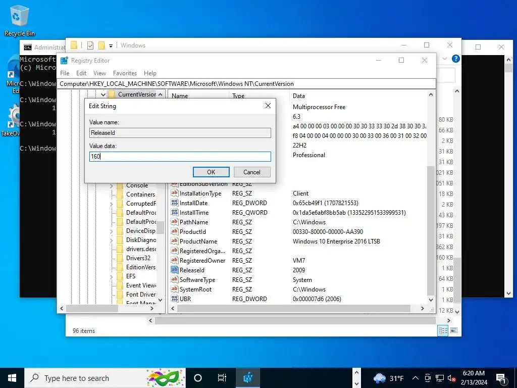The height and width of the screenshot is (388, 517).
Task: Open the Edit menu in Registry Editor
Action: coord(81,73)
